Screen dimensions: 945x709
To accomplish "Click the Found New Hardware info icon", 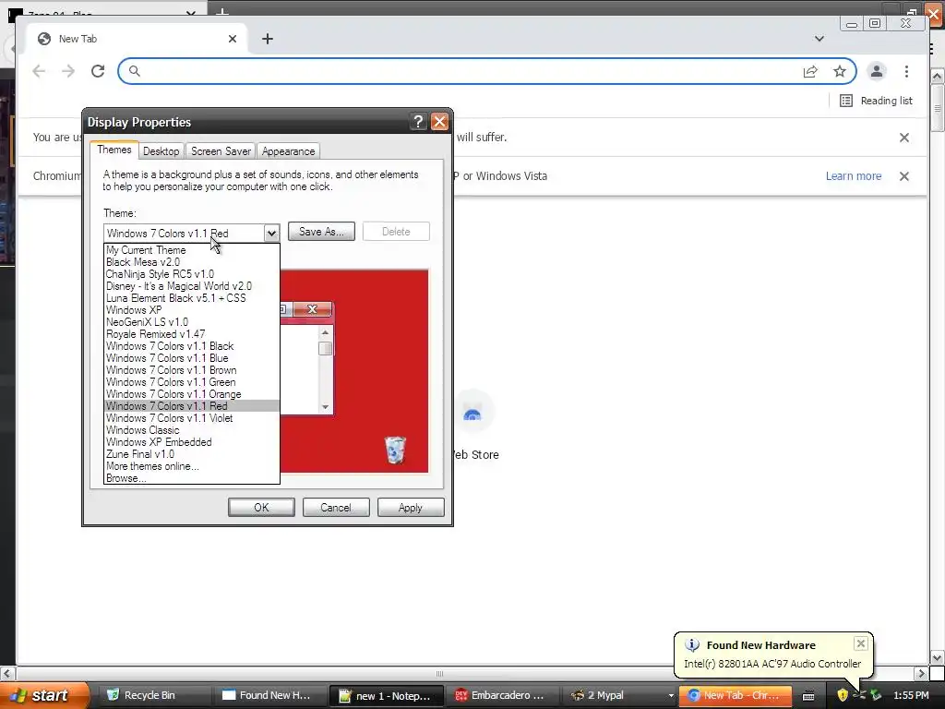I will (x=692, y=645).
